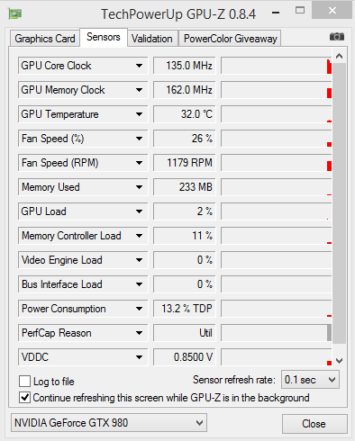Click the Close button at the bottom
Screen dimensions: 355x441
click(x=314, y=424)
